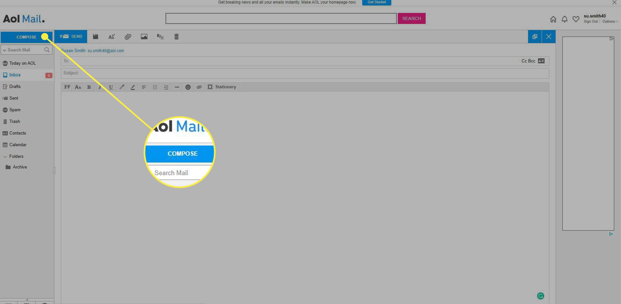This screenshot has width=621, height=304.
Task: Click the AdChoices icon below the ad
Action: pos(611,234)
